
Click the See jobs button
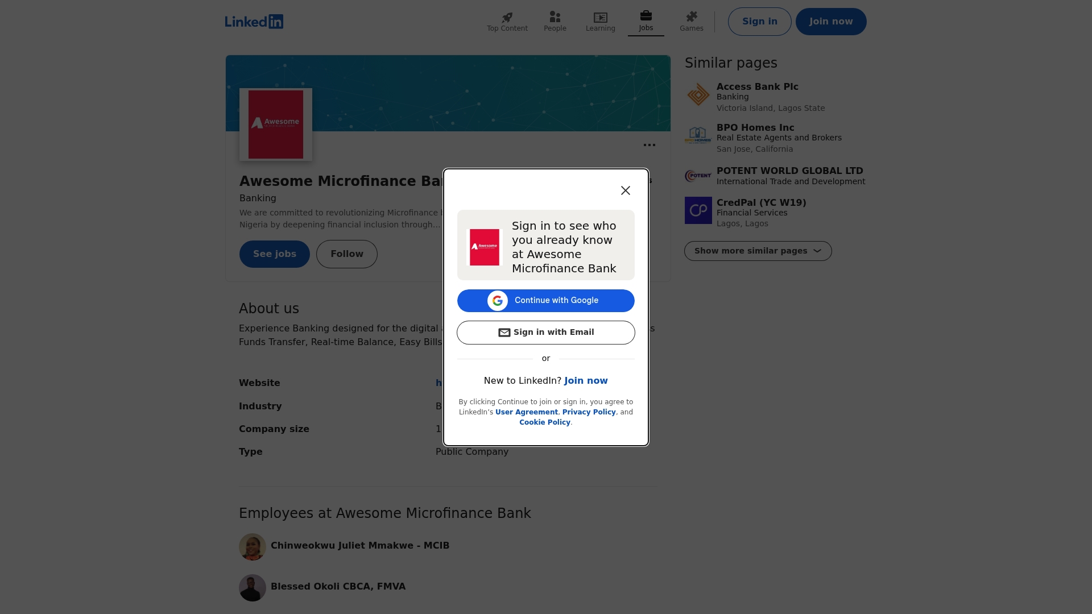tap(275, 254)
